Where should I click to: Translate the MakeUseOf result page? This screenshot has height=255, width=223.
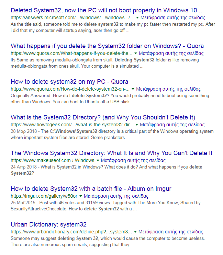click(133, 161)
